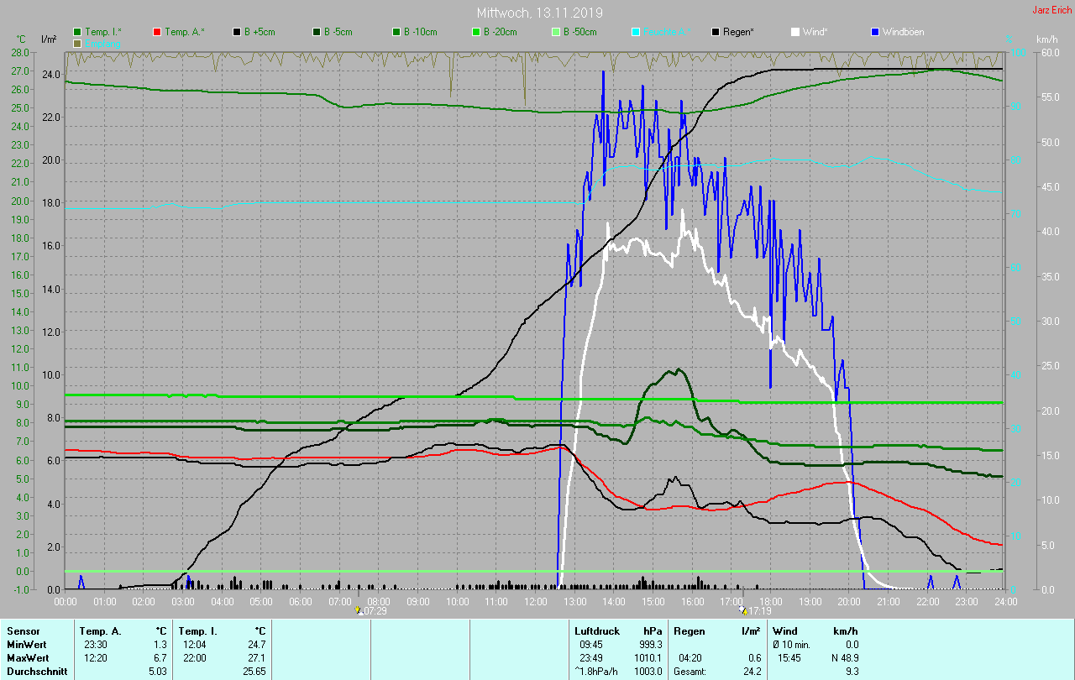
Task: Click the Luftdruck column header
Action: (597, 630)
